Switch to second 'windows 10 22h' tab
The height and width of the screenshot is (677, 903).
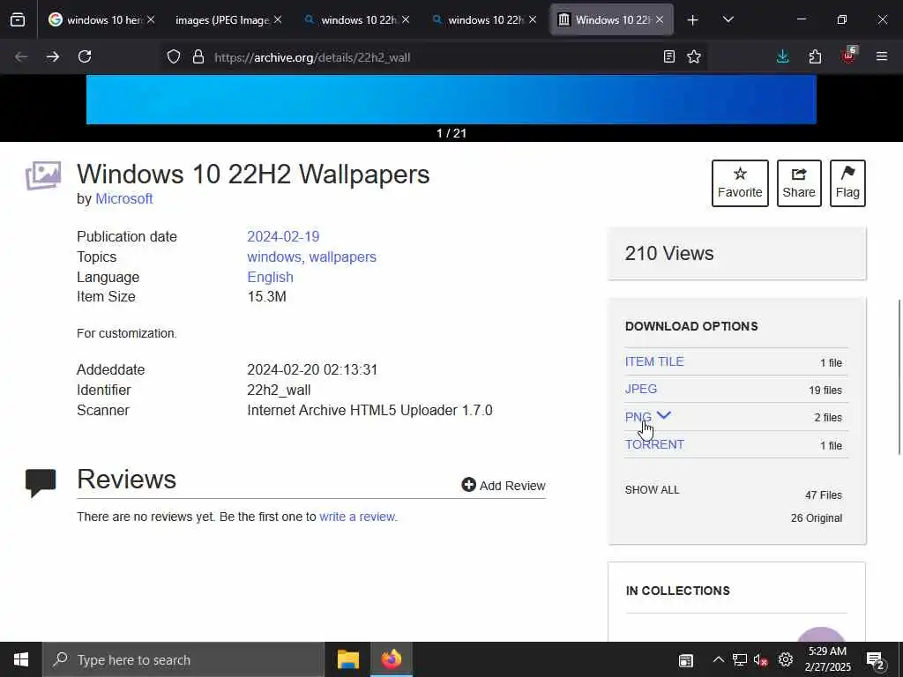pyautogui.click(x=358, y=20)
